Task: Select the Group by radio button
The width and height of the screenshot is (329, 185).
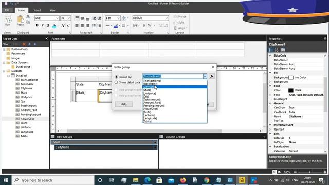Action: 116,77
